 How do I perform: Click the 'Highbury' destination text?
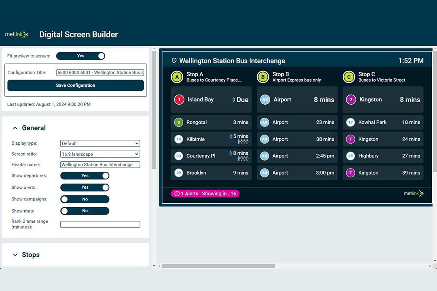pos(369,156)
